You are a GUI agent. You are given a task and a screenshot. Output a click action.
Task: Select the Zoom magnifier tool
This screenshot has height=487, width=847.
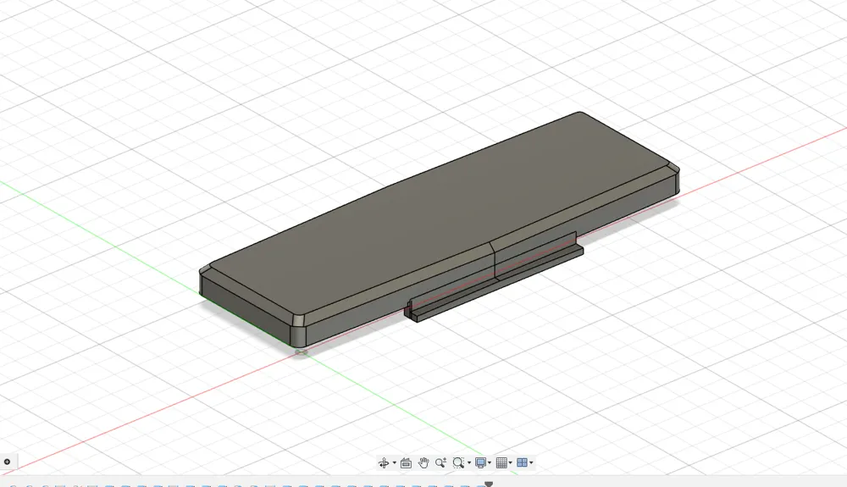tap(440, 462)
